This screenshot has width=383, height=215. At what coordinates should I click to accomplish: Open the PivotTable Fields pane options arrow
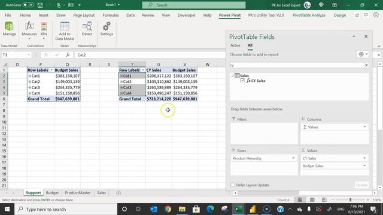click(354, 36)
